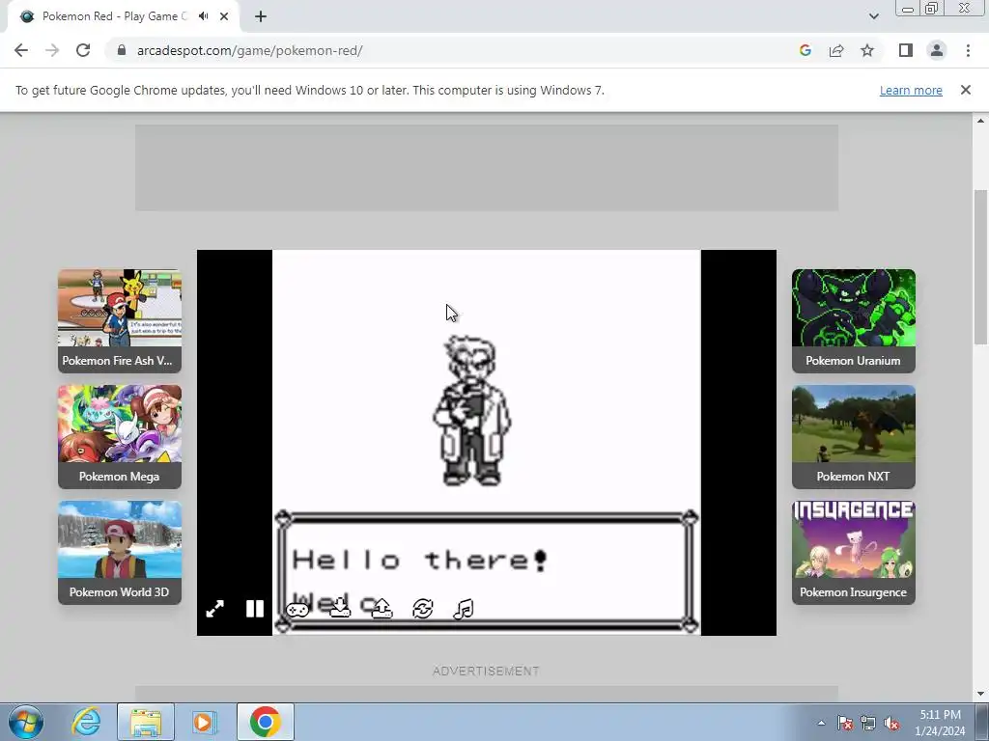This screenshot has height=741, width=989.
Task: Dismiss the Chrome update notification bar
Action: pyautogui.click(x=966, y=90)
